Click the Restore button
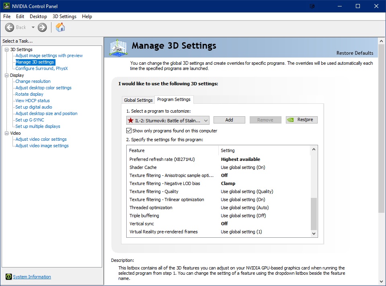Viewport: 386px width, 286px height. 302,120
